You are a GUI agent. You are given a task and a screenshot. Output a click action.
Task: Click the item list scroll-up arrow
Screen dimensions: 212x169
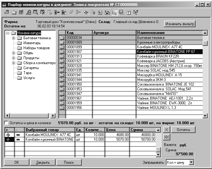pos(205,33)
